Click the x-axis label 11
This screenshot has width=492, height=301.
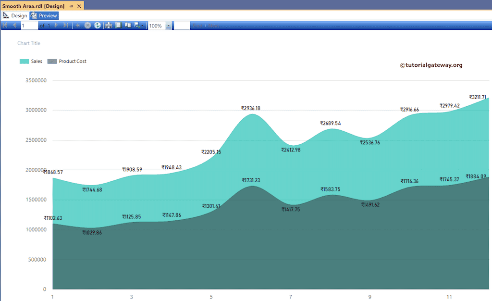coord(449,297)
